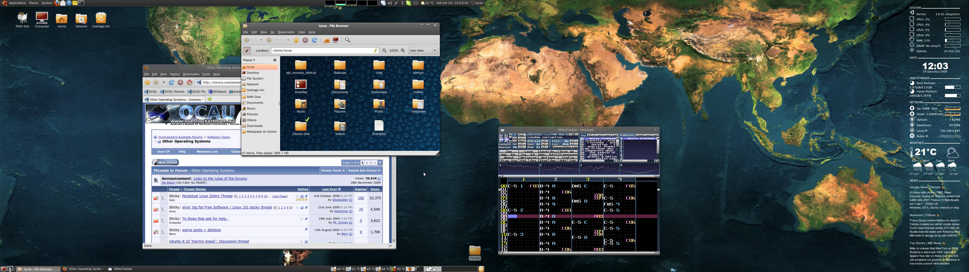
Task: Open the Forum Tools dropdown
Action: point(333,171)
